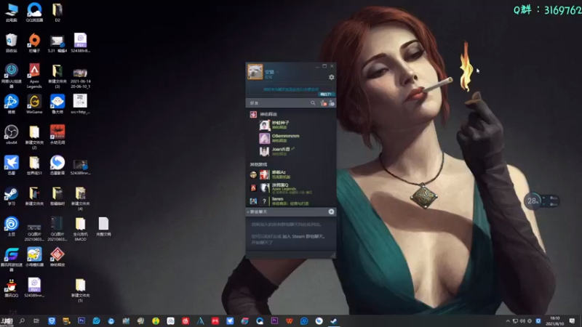The width and height of the screenshot is (582, 327).
Task: Open the WPS icon on the taskbar
Action: [289, 320]
